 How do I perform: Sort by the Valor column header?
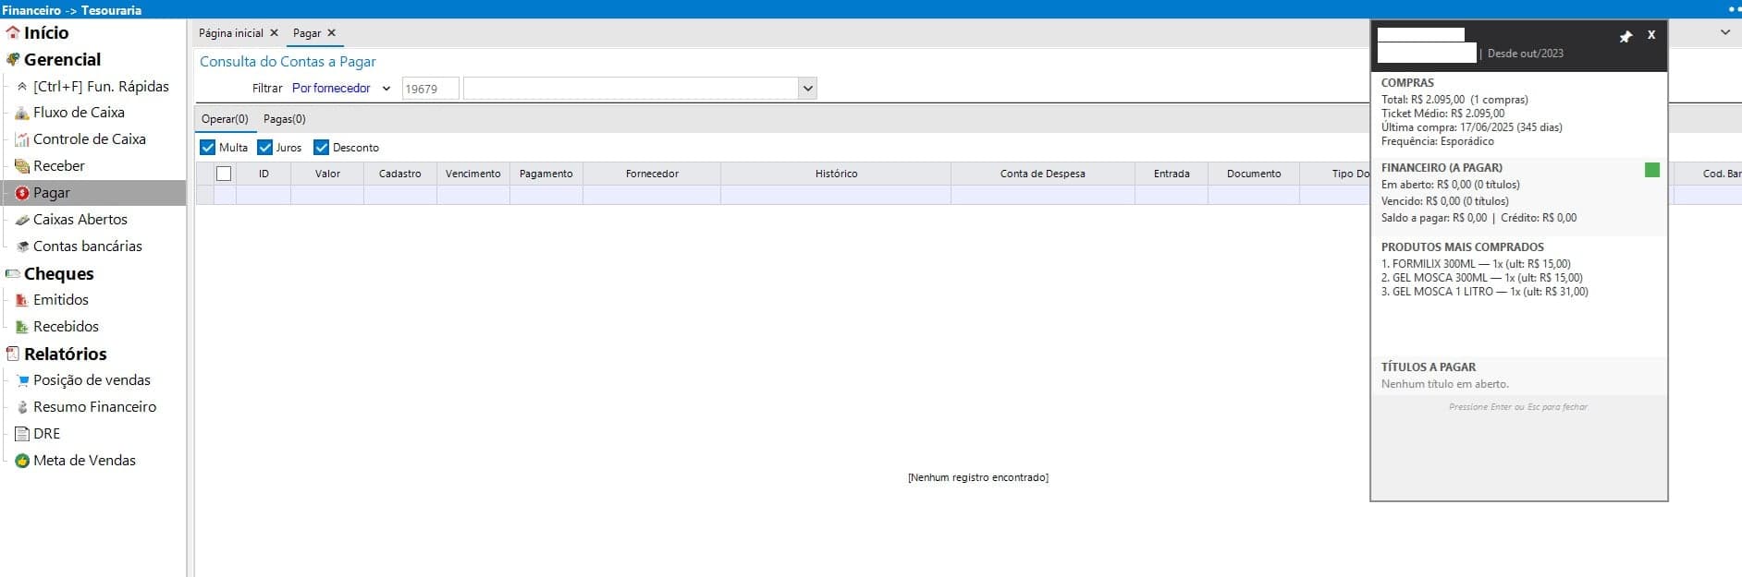coord(327,174)
